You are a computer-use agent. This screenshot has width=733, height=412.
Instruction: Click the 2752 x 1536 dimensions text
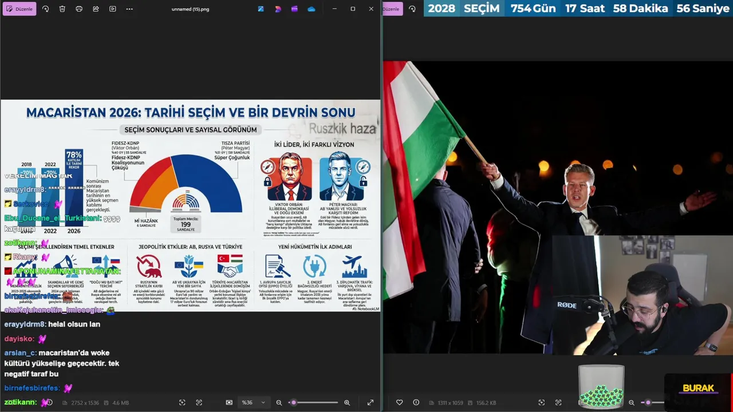pyautogui.click(x=85, y=403)
